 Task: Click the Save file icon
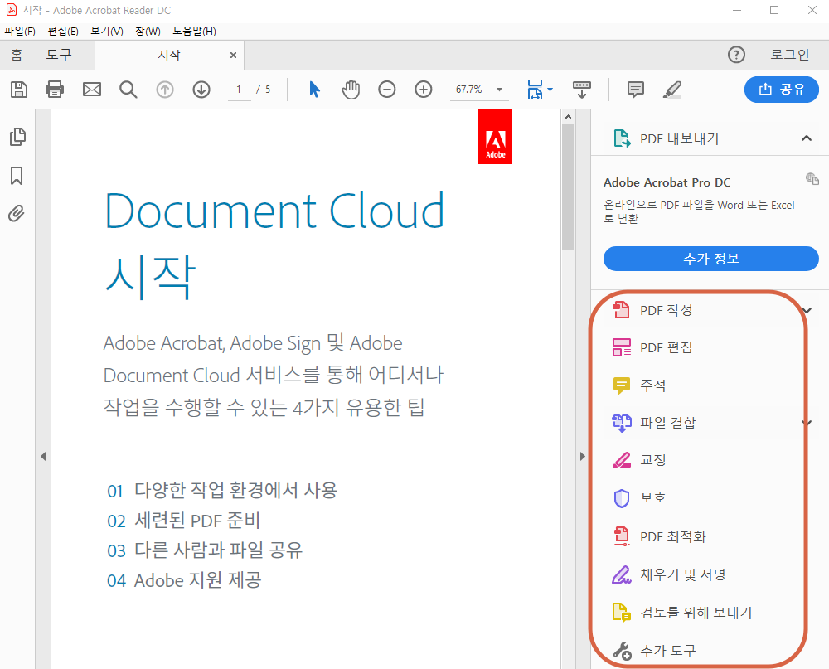[19, 90]
